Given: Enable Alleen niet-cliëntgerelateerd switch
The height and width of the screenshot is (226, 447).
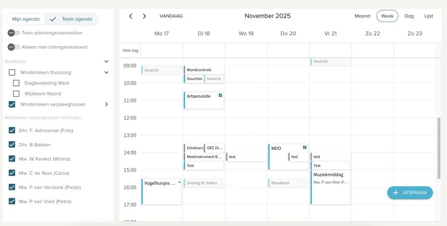Looking at the screenshot, I should click(x=14, y=47).
